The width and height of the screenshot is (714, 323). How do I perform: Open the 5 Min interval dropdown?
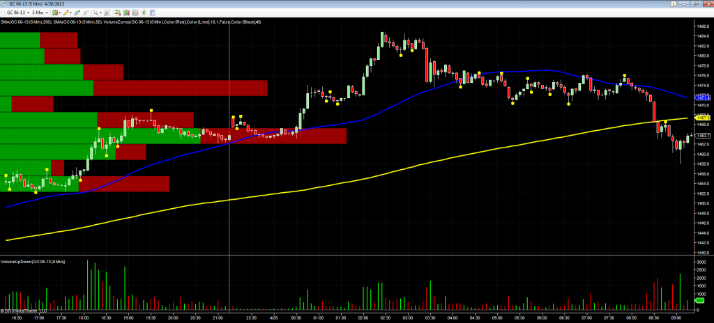click(x=40, y=13)
